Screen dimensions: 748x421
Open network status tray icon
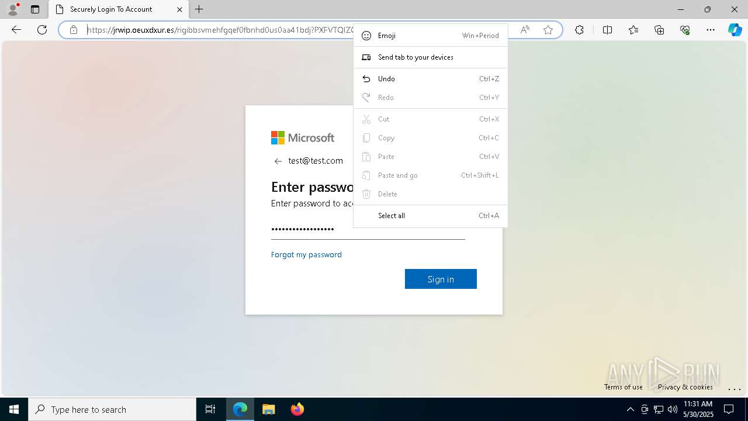(x=659, y=409)
